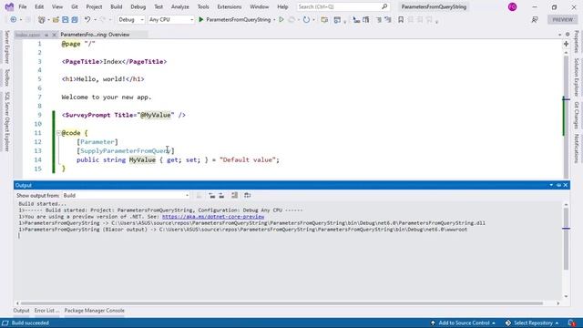Screen dimensions: 583x328
Task: Click the Navigate Backward icon
Action: pyautogui.click(x=13, y=20)
